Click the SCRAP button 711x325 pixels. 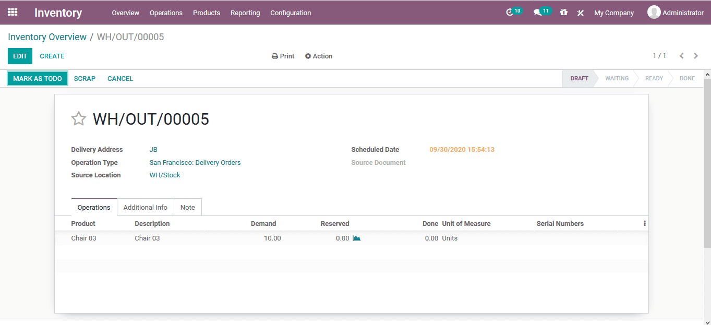click(x=85, y=78)
